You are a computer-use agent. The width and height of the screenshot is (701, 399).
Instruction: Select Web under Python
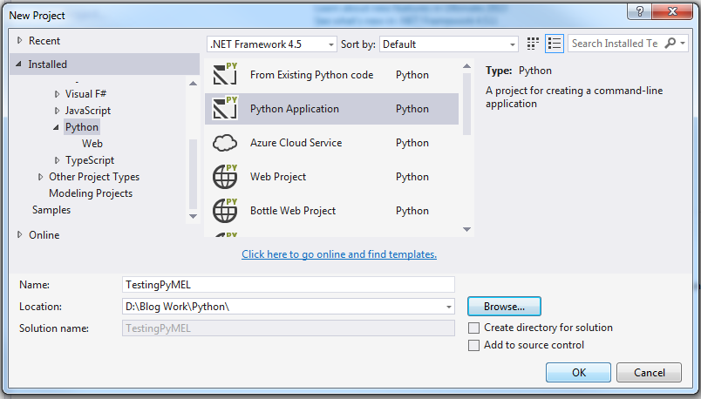92,144
